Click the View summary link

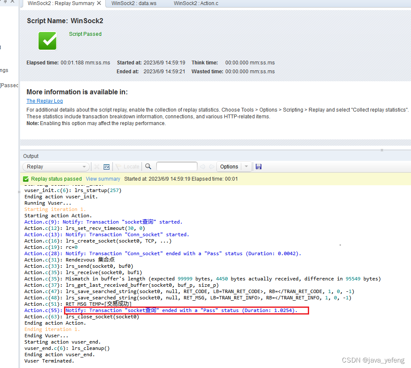pyautogui.click(x=103, y=179)
